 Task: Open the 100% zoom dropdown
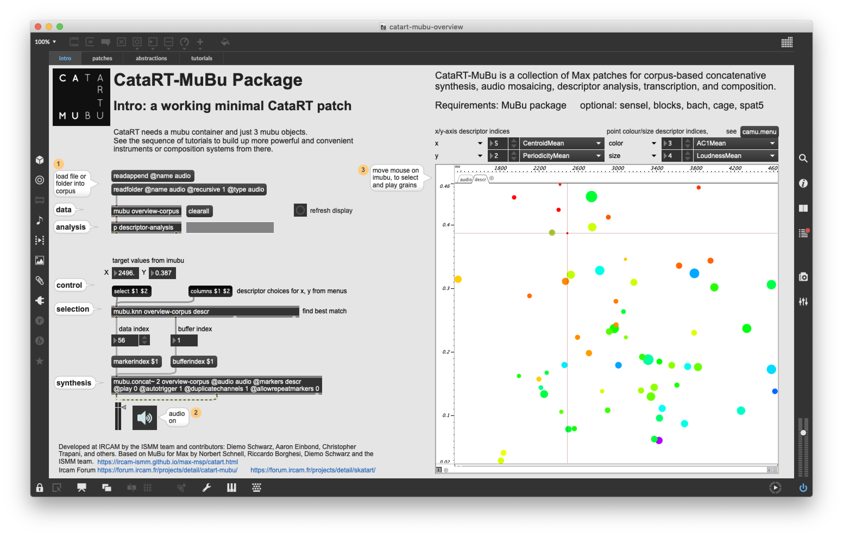pyautogui.click(x=45, y=42)
